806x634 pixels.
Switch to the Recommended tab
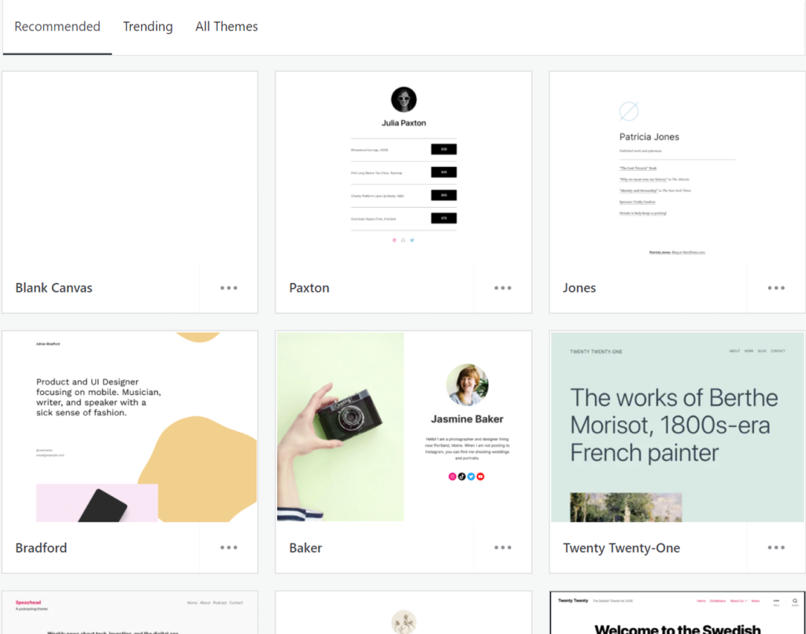click(57, 27)
